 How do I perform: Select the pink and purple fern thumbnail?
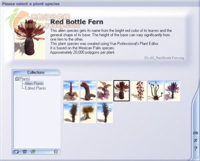[105, 91]
